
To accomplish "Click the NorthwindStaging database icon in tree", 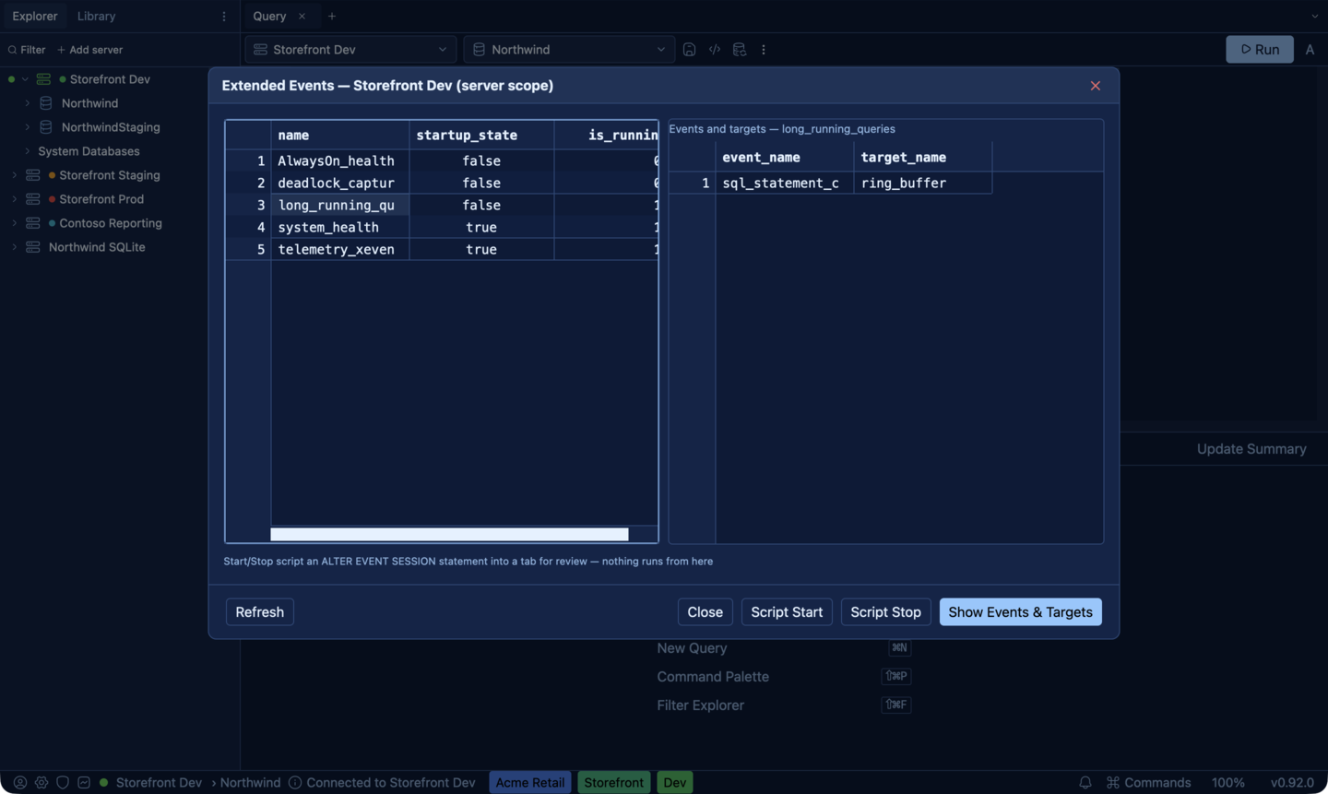I will (46, 127).
